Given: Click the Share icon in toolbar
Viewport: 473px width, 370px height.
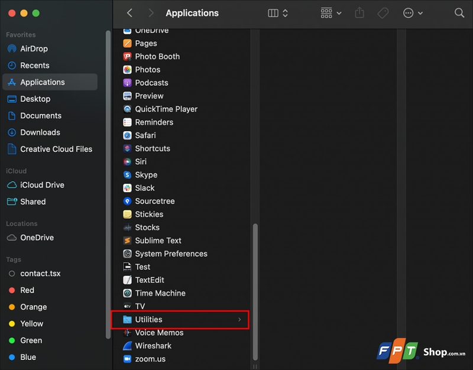Looking at the screenshot, I should pos(359,13).
